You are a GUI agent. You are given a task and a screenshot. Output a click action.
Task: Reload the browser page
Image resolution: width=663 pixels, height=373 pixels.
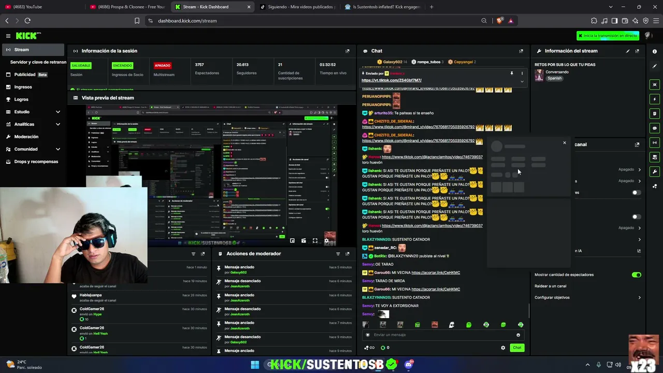pyautogui.click(x=27, y=21)
